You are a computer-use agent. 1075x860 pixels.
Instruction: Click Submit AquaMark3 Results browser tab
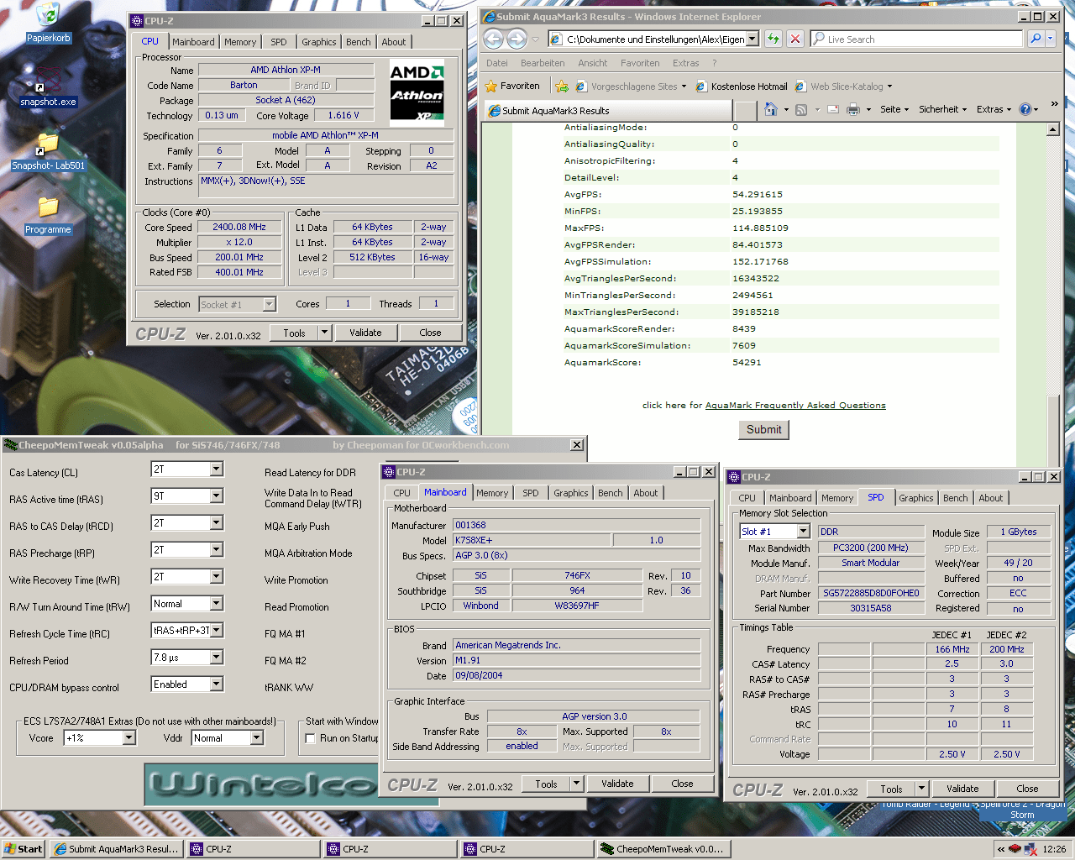click(609, 110)
